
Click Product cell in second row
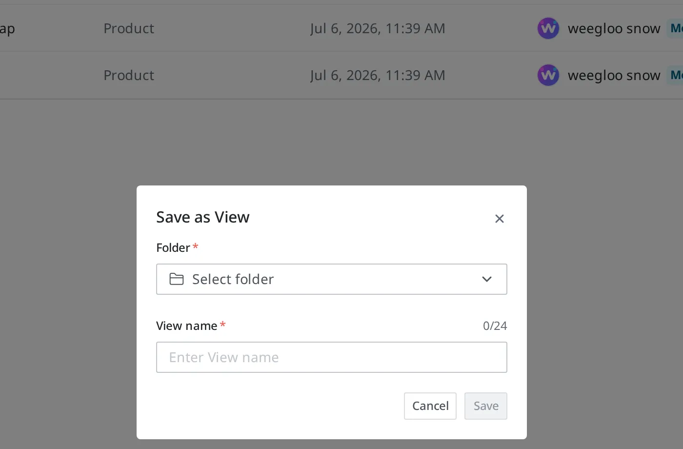pos(129,75)
